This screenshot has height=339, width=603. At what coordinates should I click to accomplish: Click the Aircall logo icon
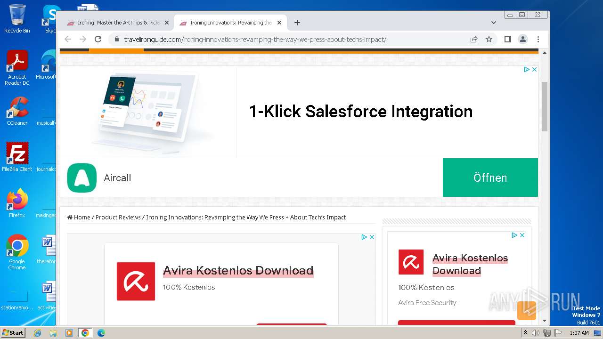82,178
